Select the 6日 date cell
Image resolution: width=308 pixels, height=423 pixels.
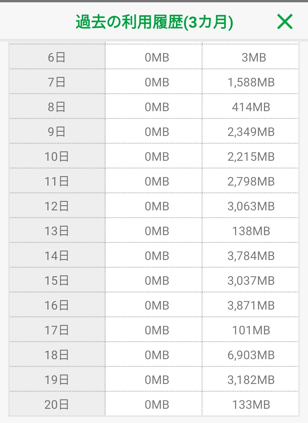click(57, 58)
